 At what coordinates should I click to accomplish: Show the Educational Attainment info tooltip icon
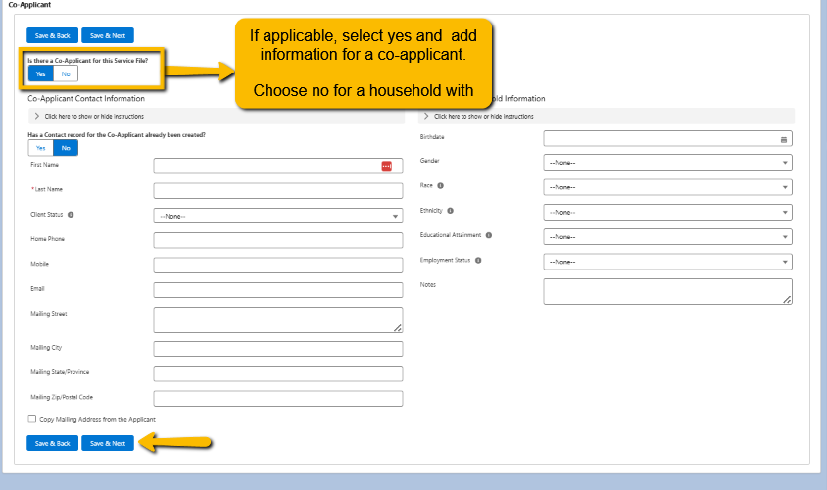point(489,235)
